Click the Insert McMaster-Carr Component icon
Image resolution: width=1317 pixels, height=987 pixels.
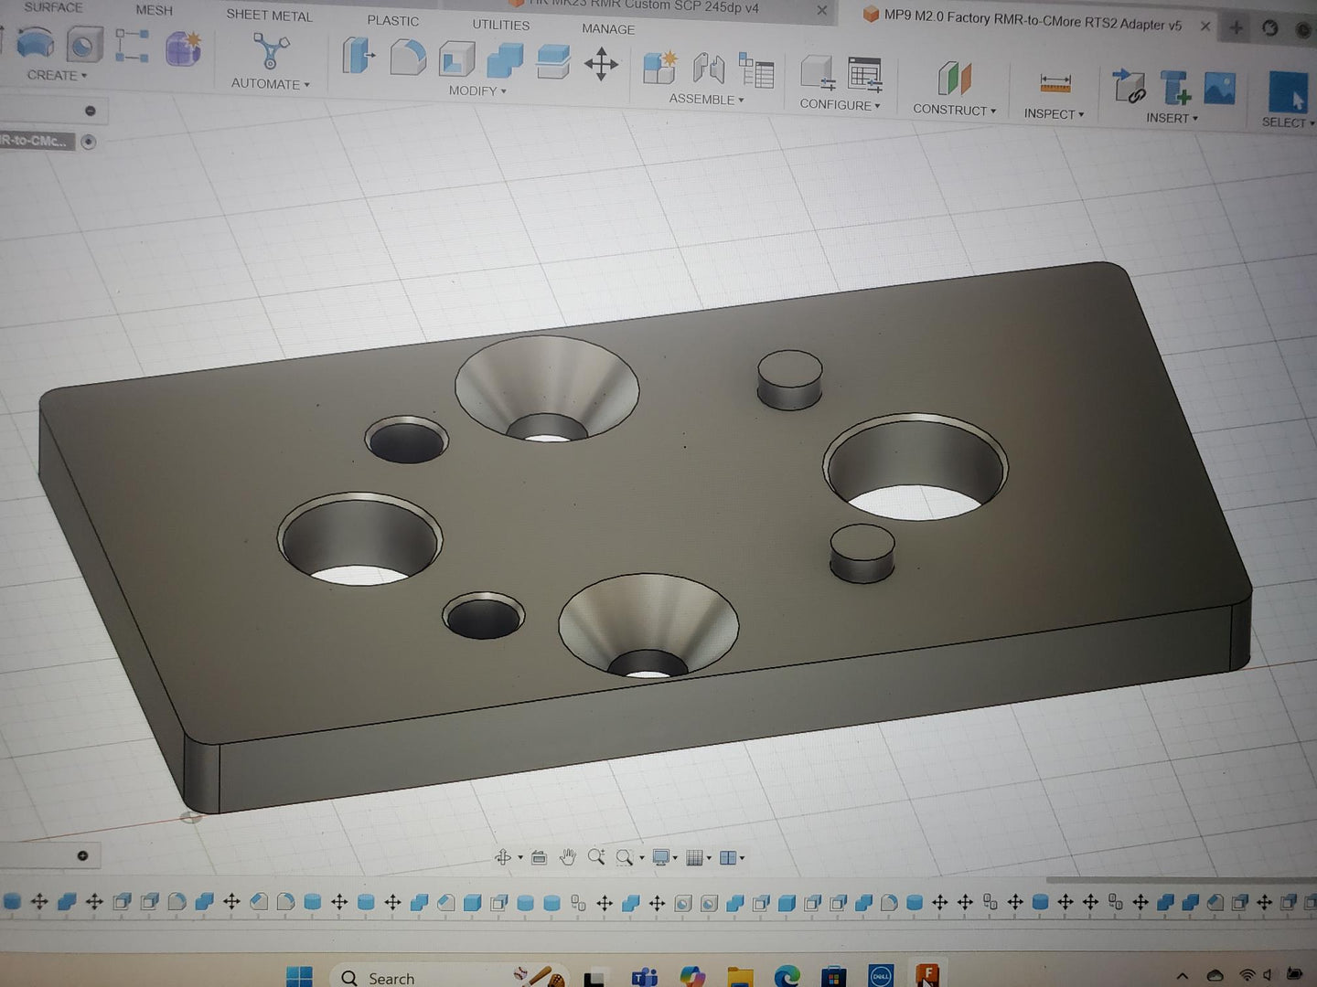(1175, 88)
